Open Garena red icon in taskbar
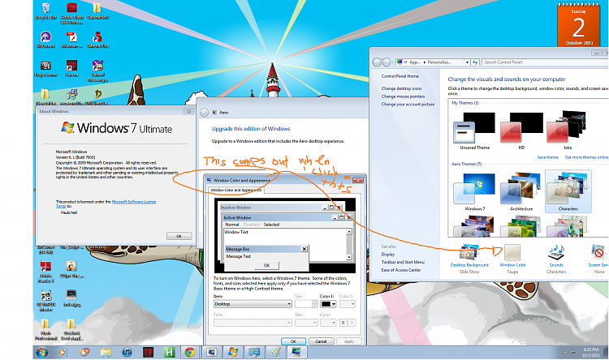609x360 pixels. [148, 352]
